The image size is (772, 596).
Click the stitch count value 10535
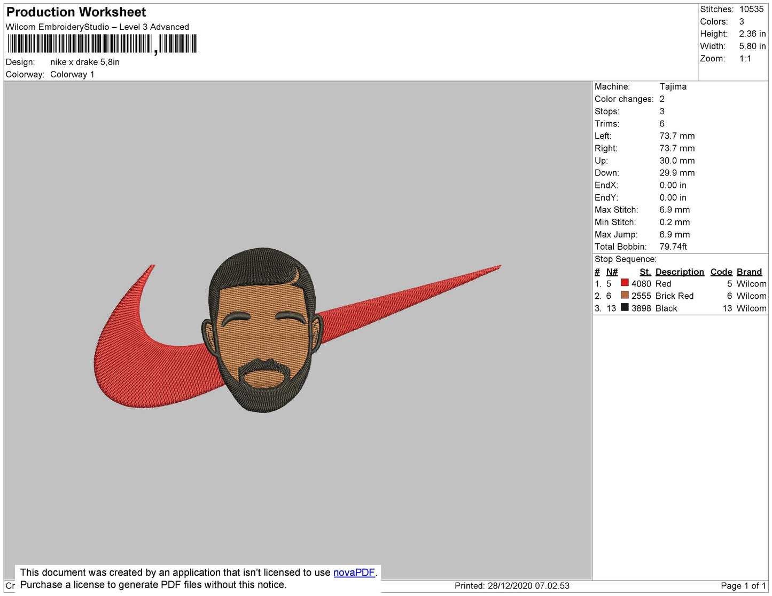(752, 10)
